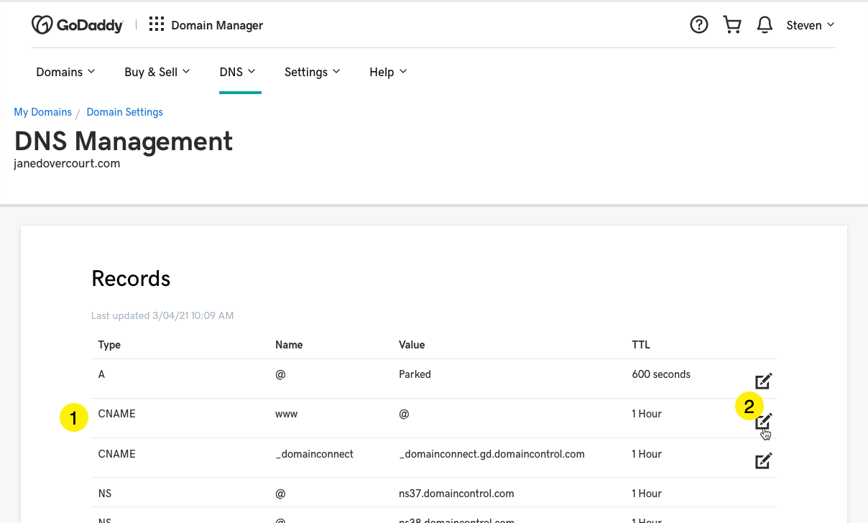
Task: Select the ns37.domaincontrol.com NS record value
Action: coord(456,494)
